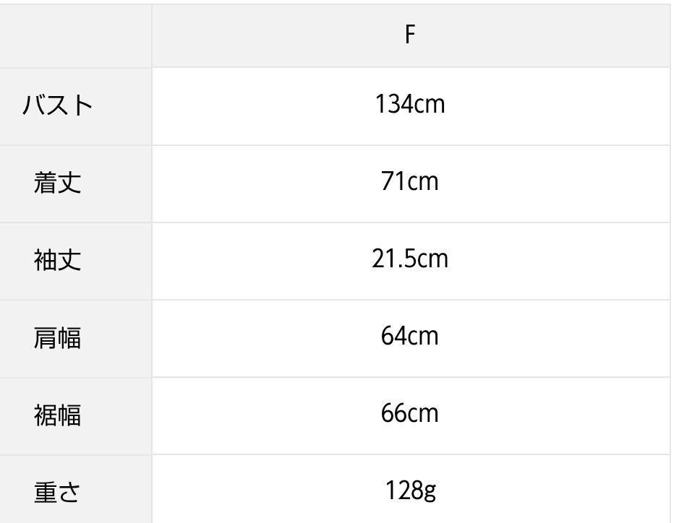Select the 裾幅 row label
Image resolution: width=679 pixels, height=523 pixels.
[x=57, y=415]
